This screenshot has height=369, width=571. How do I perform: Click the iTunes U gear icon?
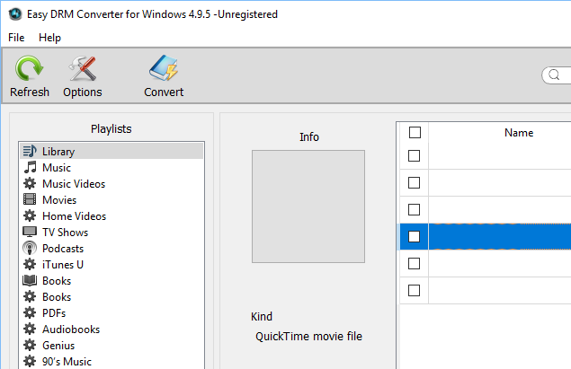pos(30,264)
